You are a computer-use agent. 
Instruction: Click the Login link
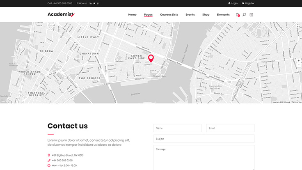pos(233,3)
